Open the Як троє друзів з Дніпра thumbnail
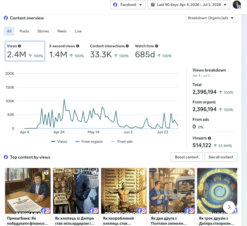This screenshot has width=247, height=226. point(217,191)
